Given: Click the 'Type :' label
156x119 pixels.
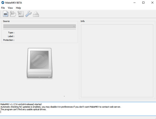Looking at the screenshot, I should [x=11, y=33].
